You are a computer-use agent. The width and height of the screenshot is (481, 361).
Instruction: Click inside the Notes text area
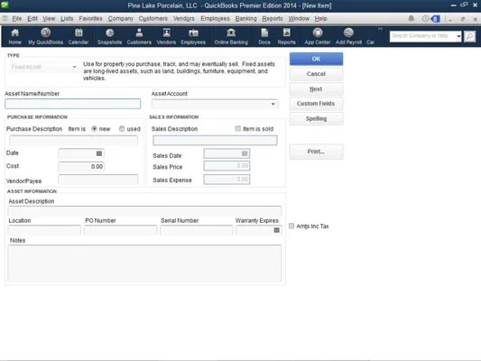[144, 264]
